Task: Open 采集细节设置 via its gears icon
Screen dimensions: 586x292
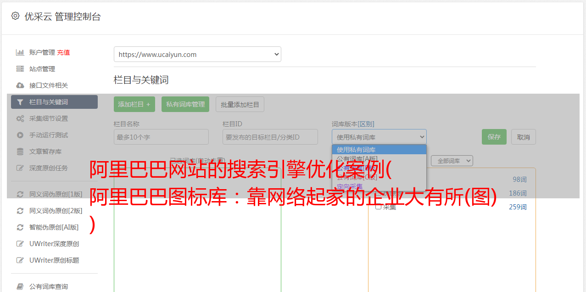Action: click(x=20, y=118)
